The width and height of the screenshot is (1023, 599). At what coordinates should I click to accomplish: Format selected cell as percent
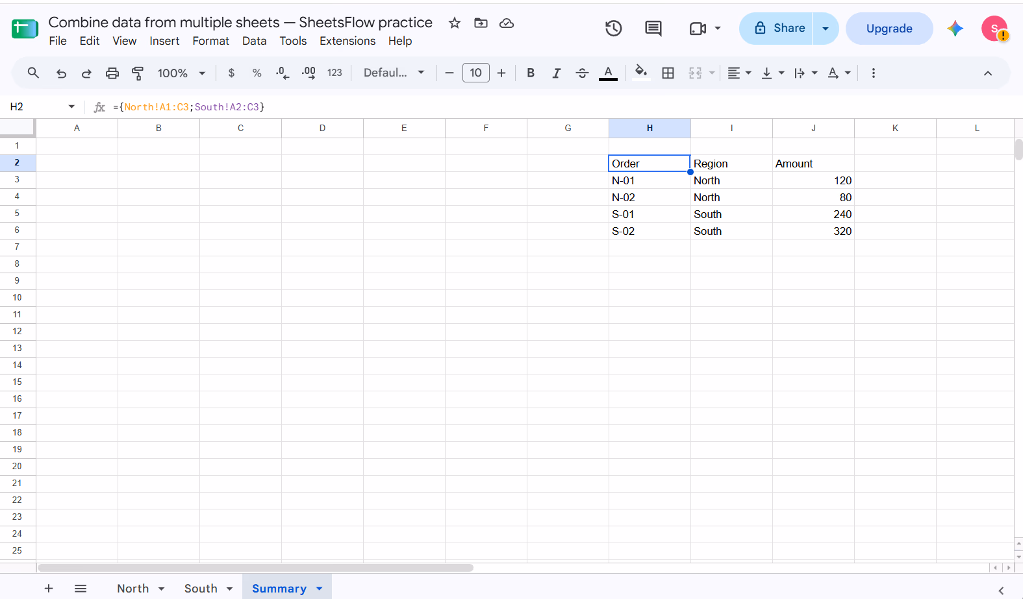click(x=257, y=73)
